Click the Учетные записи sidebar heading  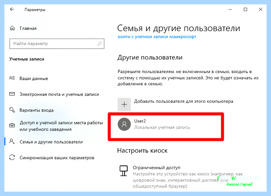(27, 59)
